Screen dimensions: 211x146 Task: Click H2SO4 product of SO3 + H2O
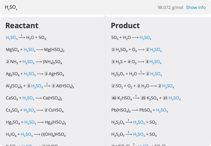pyautogui.click(x=146, y=38)
